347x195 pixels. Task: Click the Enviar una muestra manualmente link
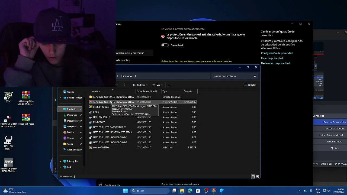(x=180, y=184)
